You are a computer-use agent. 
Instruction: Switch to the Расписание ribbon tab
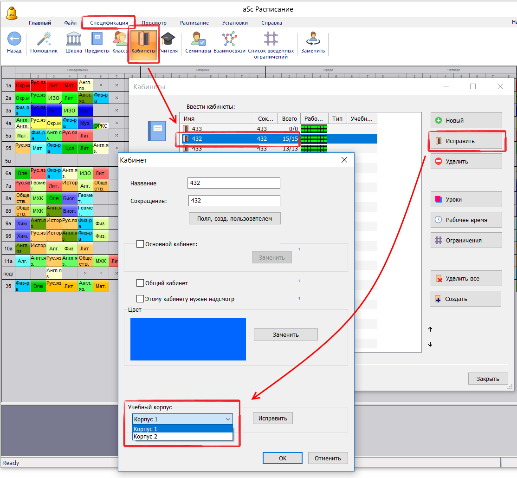[x=194, y=23]
